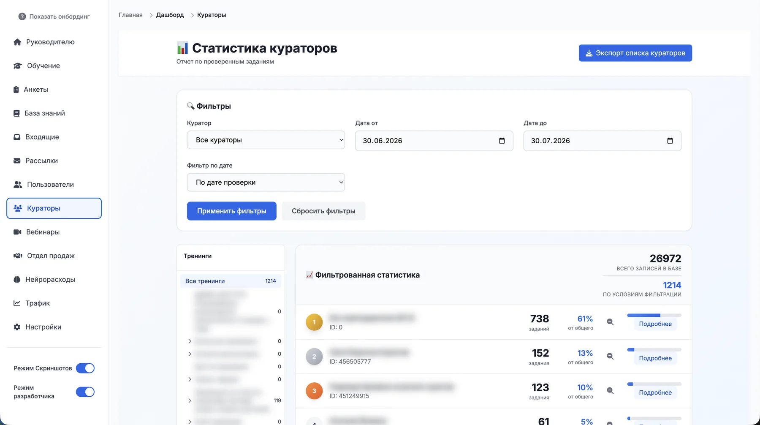Image resolution: width=760 pixels, height=425 pixels.
Task: Click the 13% progress bar
Action: point(654,350)
